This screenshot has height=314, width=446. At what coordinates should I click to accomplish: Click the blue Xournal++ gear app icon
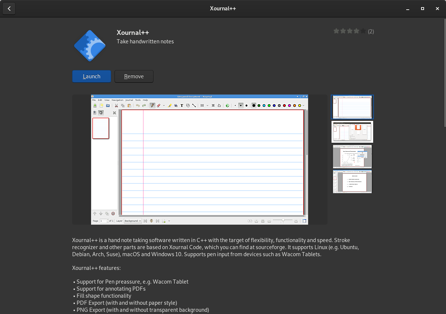90,45
